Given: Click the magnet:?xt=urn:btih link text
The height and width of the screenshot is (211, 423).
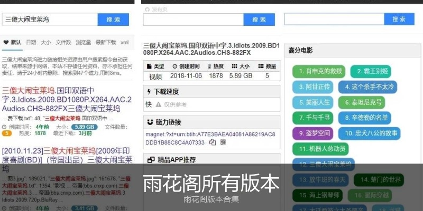Looking at the screenshot, I should pos(210,138).
